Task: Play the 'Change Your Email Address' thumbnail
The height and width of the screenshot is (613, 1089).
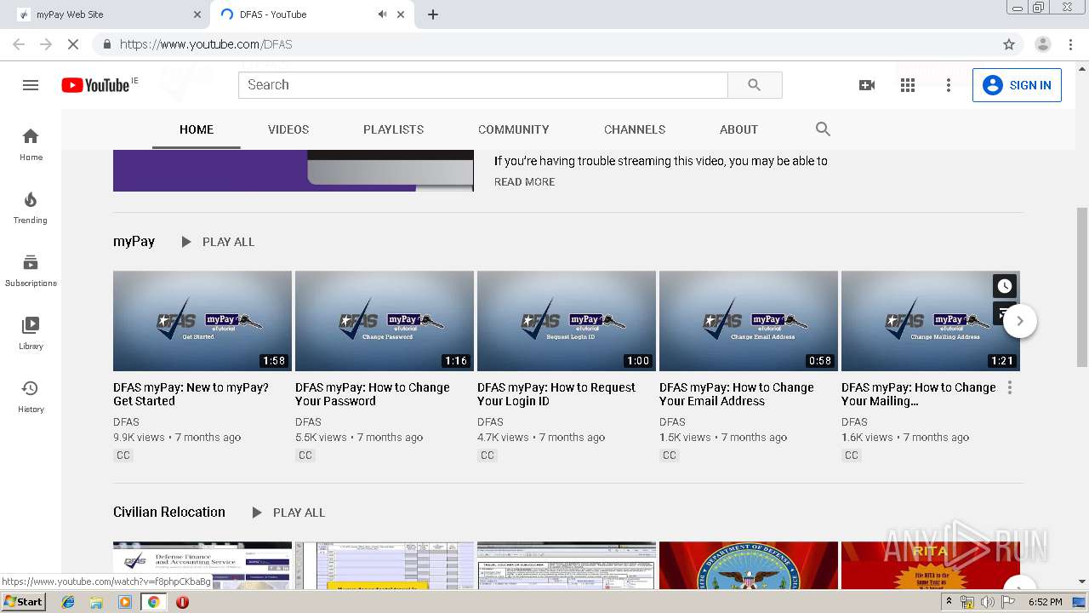Action: pos(749,321)
